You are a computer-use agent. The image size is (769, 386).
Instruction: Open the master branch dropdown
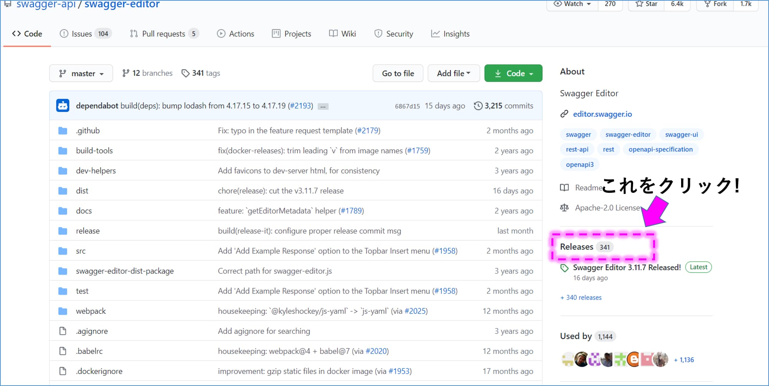point(81,73)
